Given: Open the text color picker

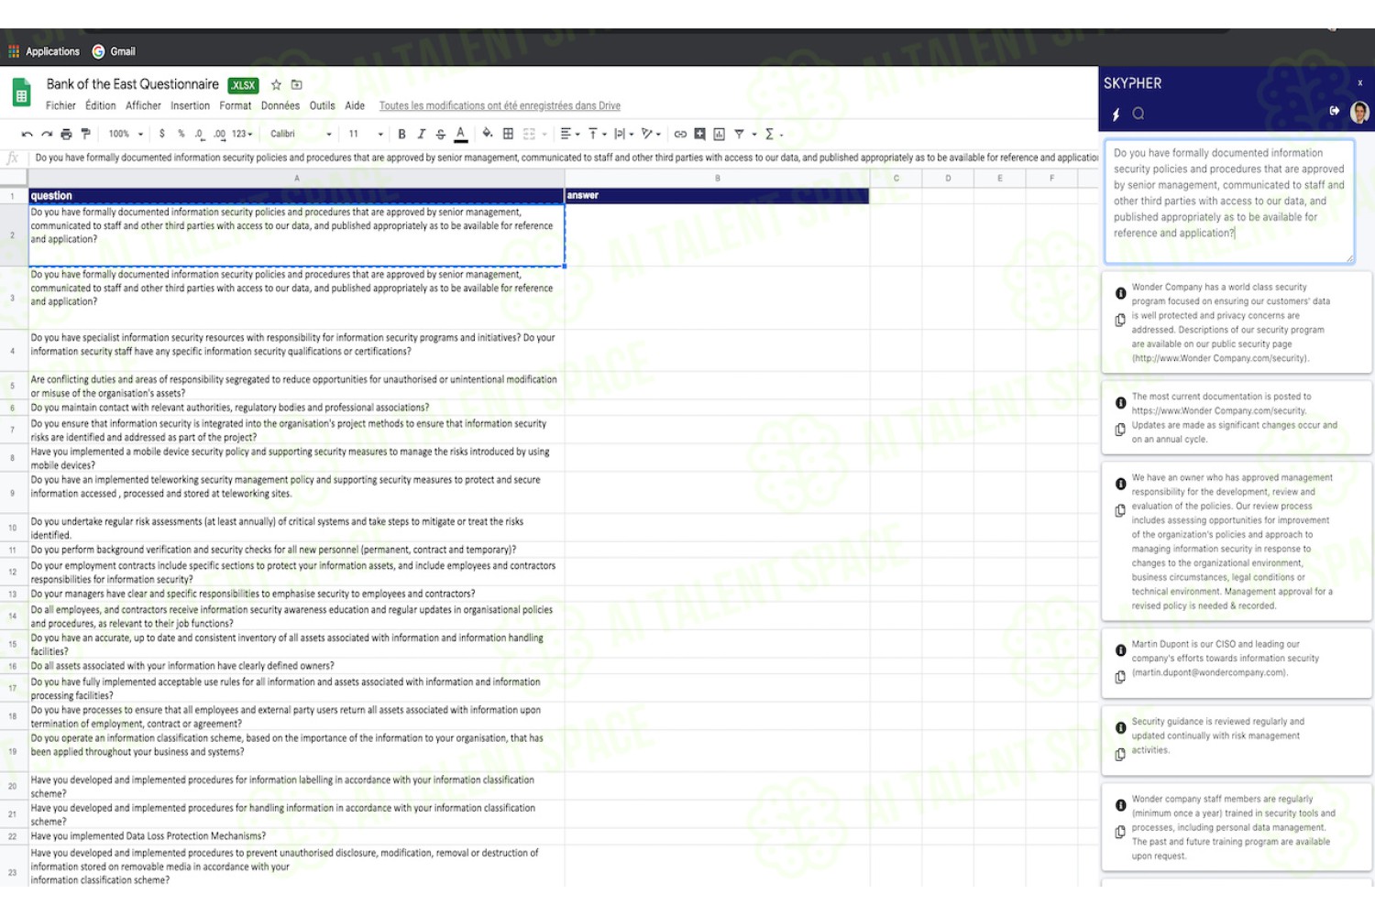Looking at the screenshot, I should point(461,134).
